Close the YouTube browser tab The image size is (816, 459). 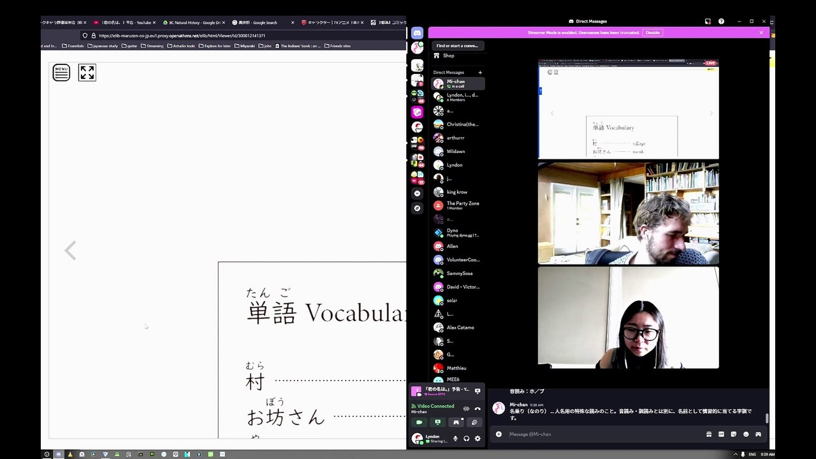(154, 22)
